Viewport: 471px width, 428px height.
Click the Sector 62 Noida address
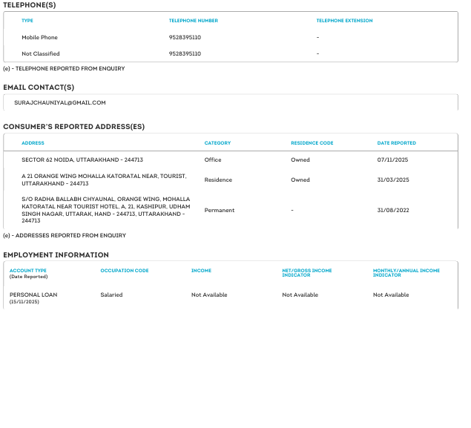tap(82, 159)
